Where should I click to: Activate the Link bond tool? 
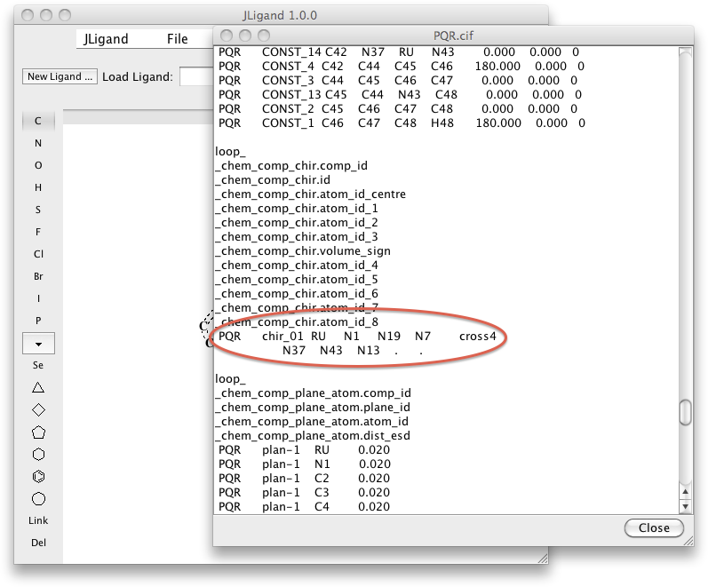38,520
